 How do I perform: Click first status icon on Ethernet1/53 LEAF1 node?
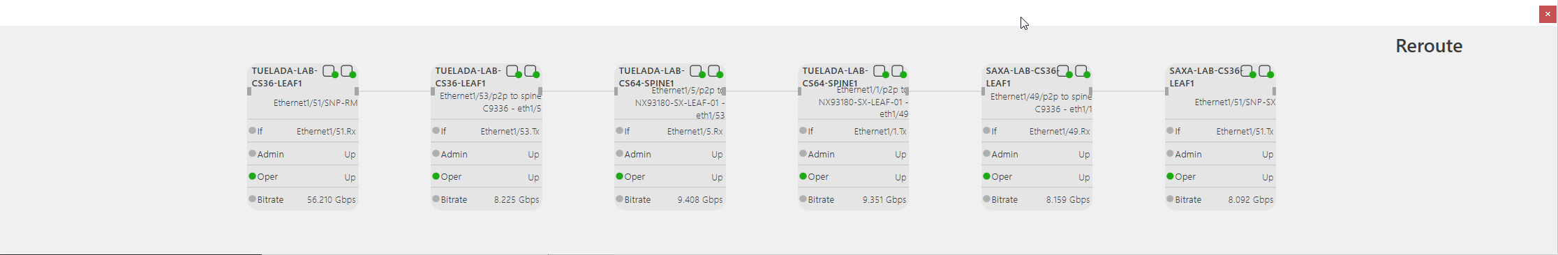point(513,71)
